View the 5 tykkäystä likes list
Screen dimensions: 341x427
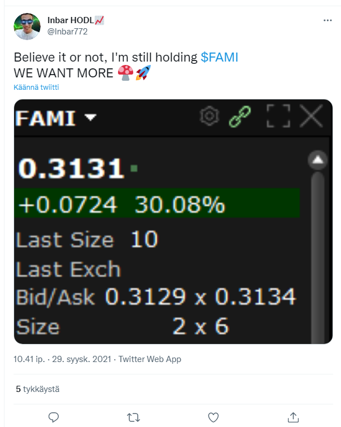[x=37, y=389]
